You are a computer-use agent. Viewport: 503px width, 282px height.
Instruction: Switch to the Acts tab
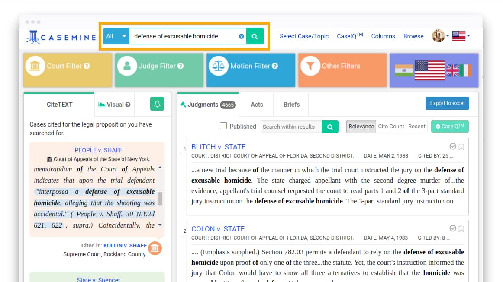[x=257, y=105]
